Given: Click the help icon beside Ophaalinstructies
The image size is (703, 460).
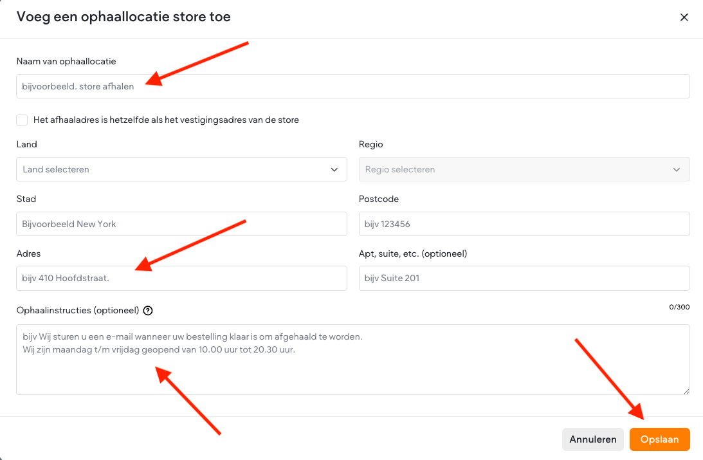Looking at the screenshot, I should click(148, 311).
